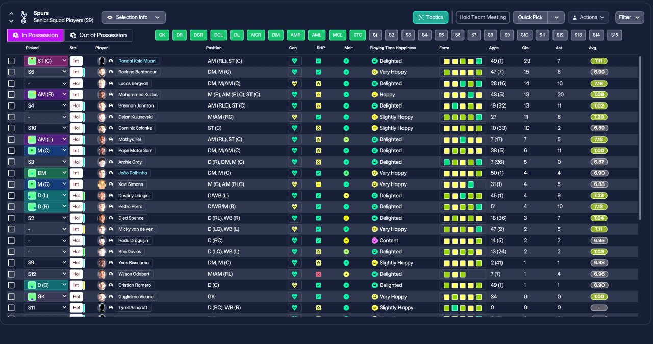Select the S15 substitute slot
Viewport: 653px width, 344px height.
point(614,35)
